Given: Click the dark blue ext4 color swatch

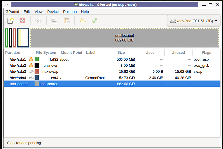Looking at the screenshot, I should tap(37, 78).
